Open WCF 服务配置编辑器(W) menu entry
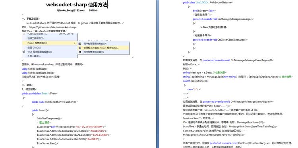298x148 pixels. [50, 52]
